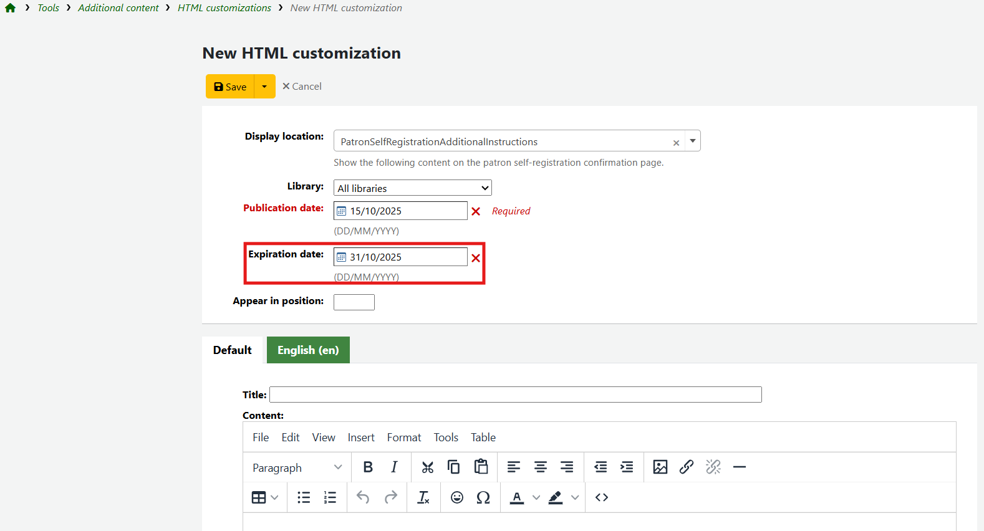Screen dimensions: 984x531
Task: Center align text in editor
Action: [x=540, y=467]
